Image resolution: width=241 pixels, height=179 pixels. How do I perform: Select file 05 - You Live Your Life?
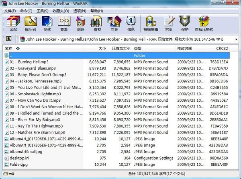coord(45,88)
